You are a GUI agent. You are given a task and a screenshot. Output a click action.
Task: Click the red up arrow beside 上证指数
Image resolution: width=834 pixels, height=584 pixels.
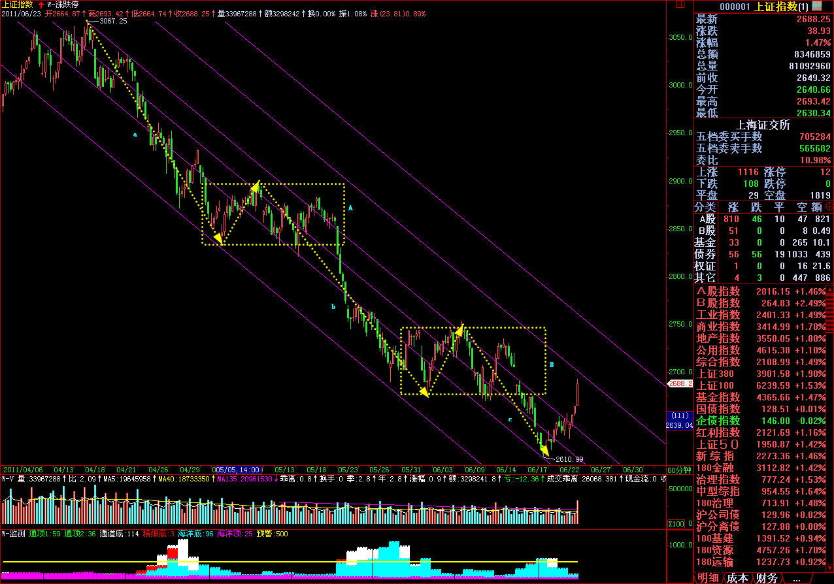(x=41, y=4)
